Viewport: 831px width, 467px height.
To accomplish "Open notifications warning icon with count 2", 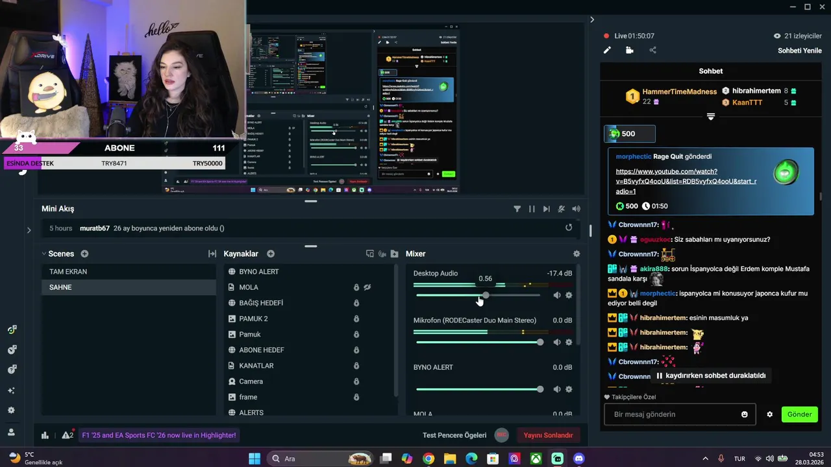I will (x=67, y=435).
